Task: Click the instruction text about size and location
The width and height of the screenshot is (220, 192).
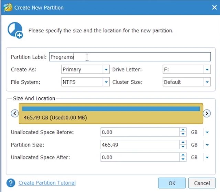Action: tap(101, 31)
